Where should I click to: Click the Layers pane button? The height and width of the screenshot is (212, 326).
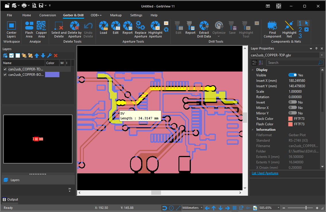point(38,180)
